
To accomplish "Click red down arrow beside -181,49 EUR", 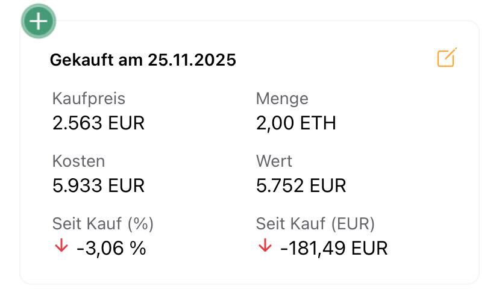I will pos(265,246).
